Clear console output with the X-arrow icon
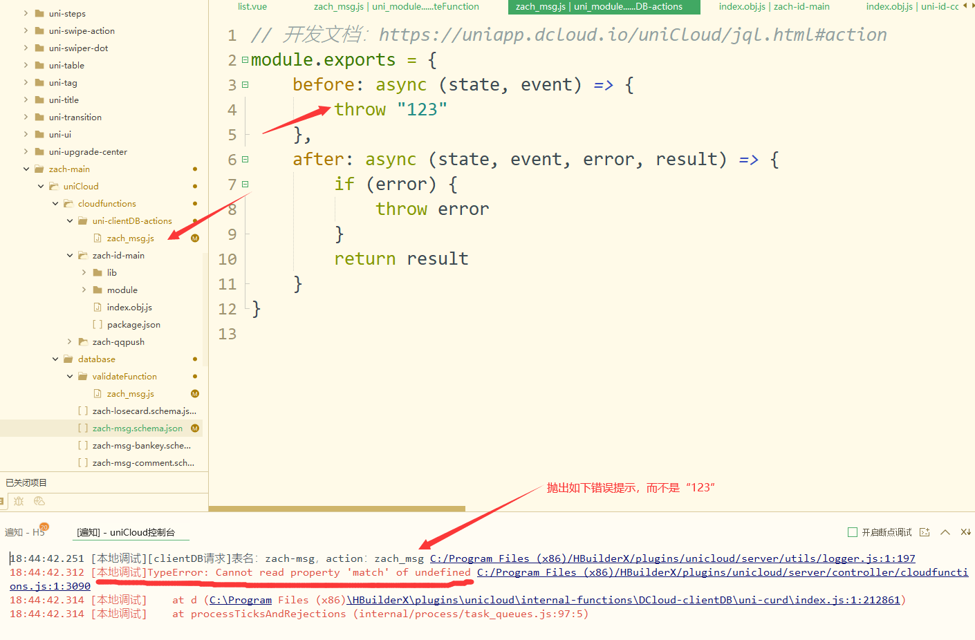The width and height of the screenshot is (975, 640). click(966, 532)
